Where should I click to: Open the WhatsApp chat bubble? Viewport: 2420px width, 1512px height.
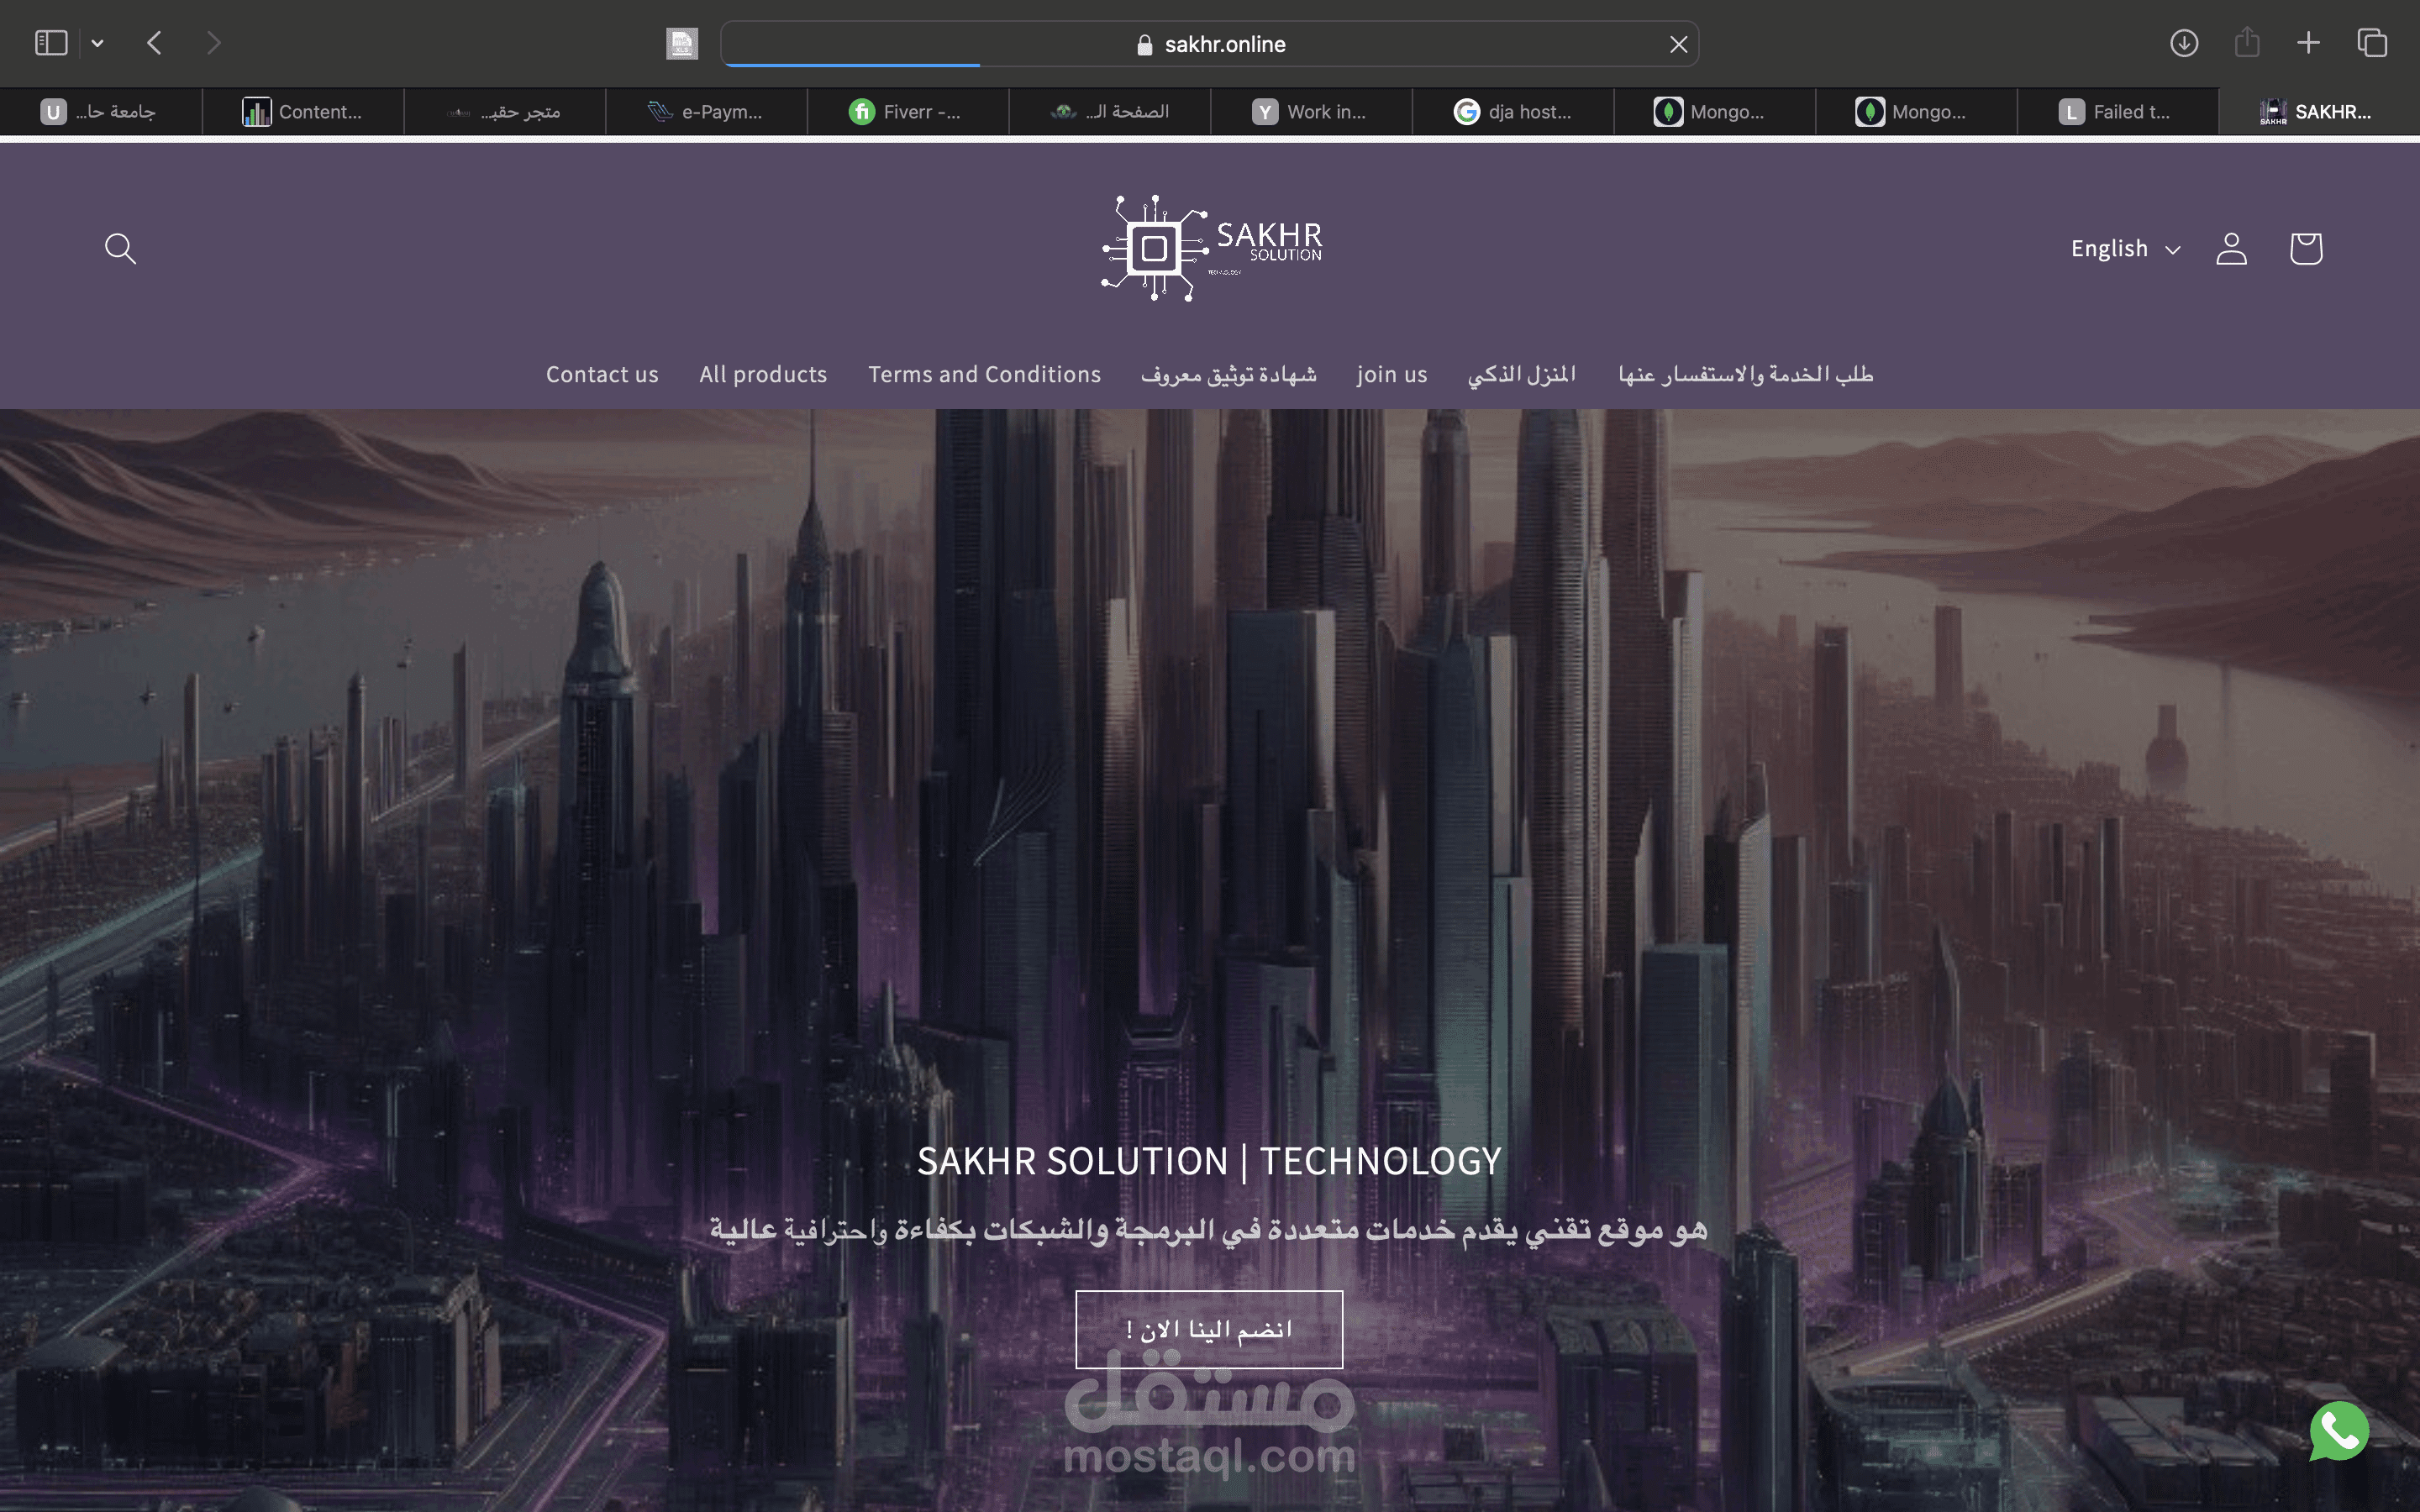(x=2339, y=1431)
